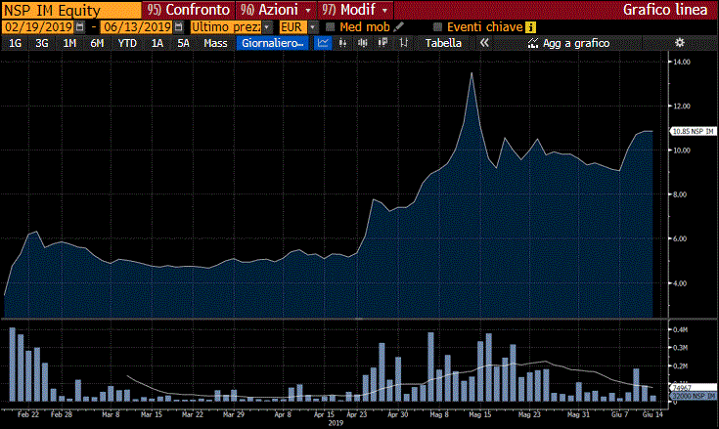The width and height of the screenshot is (719, 429).
Task: Open the end date calendar picker
Action: 178,27
